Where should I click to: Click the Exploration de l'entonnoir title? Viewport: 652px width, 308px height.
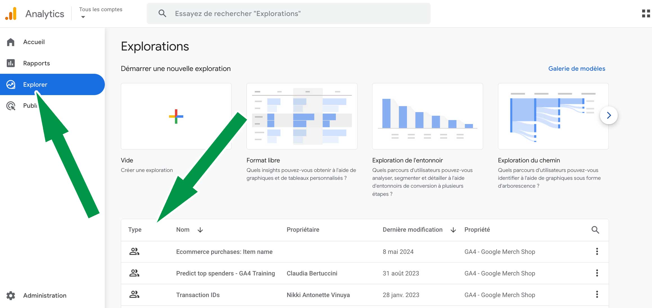click(x=407, y=160)
